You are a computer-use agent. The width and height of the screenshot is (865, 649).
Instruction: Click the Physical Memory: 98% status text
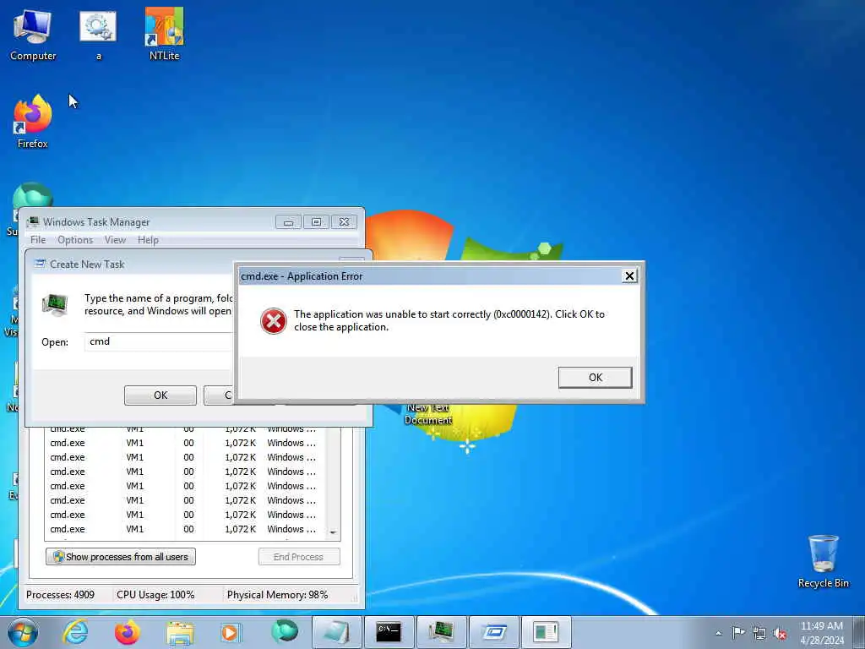click(277, 595)
